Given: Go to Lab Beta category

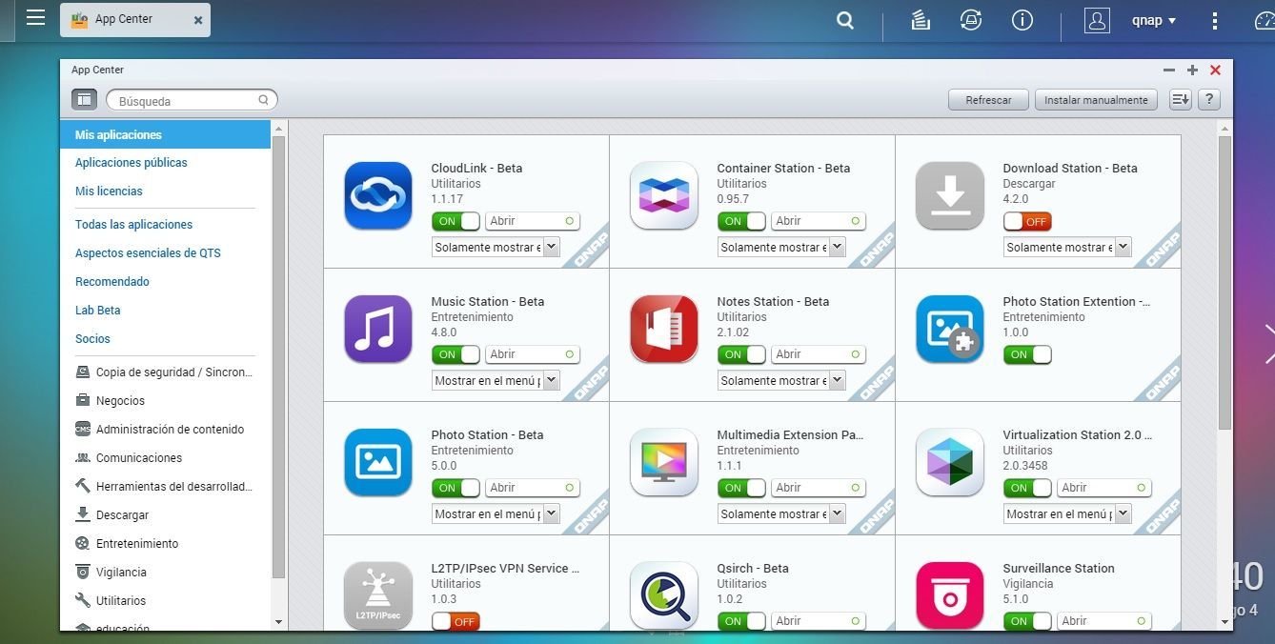Looking at the screenshot, I should (98, 311).
